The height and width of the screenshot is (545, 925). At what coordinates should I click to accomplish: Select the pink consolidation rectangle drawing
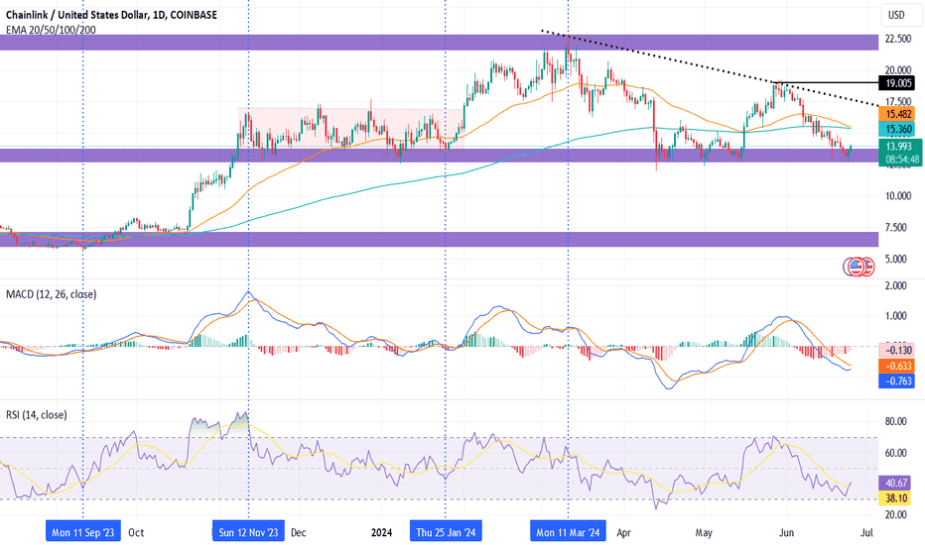350,127
